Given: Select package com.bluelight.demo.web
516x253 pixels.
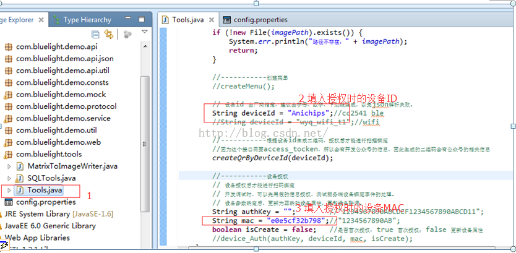Looking at the screenshot, I should click(x=58, y=142).
